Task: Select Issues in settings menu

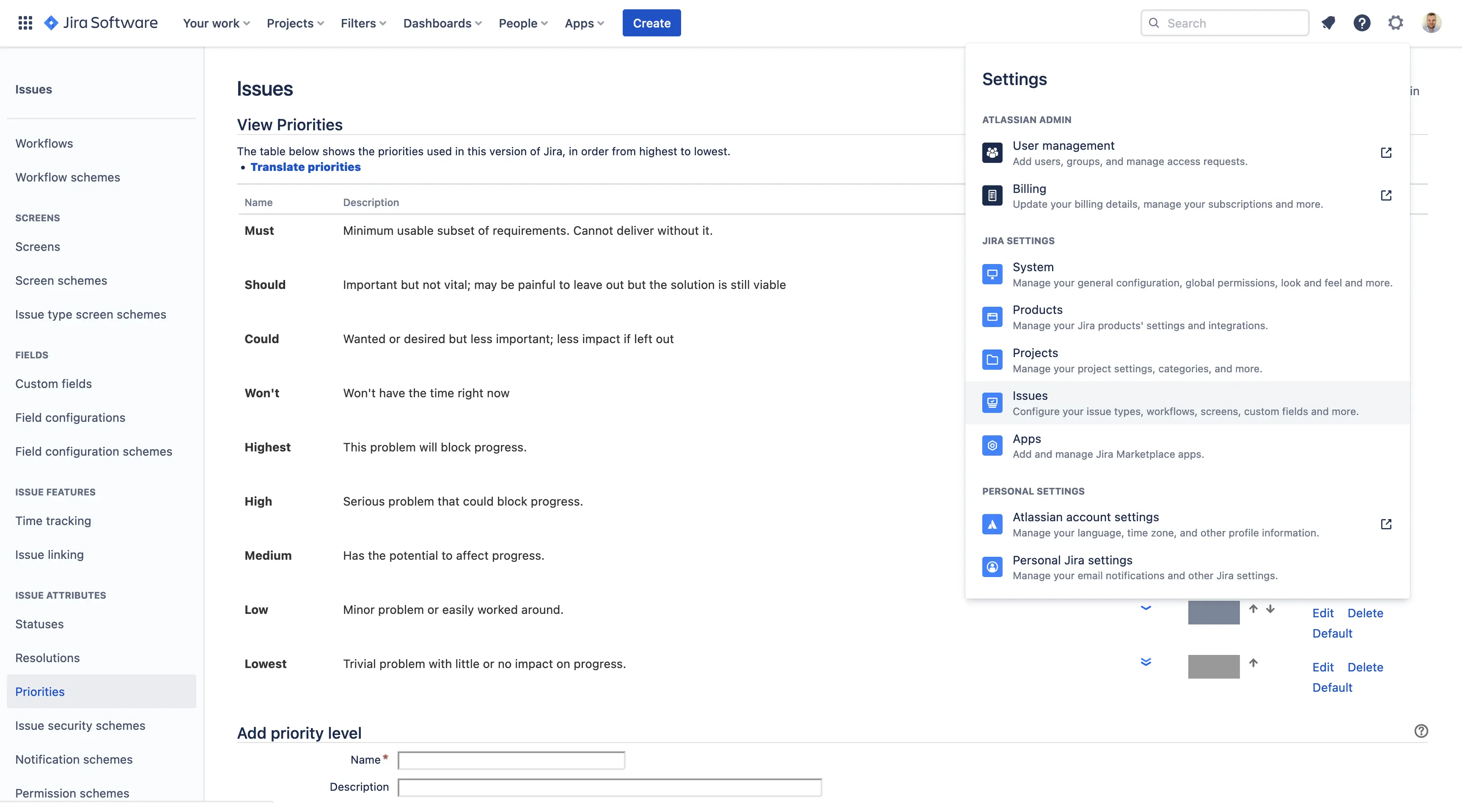Action: click(x=1187, y=403)
